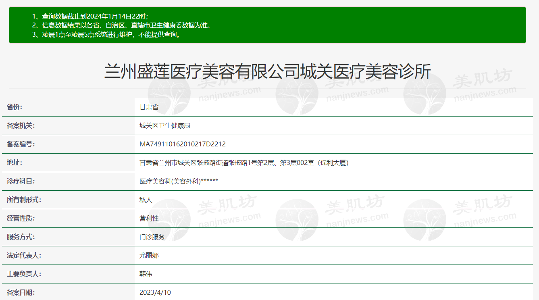Click the 私人 ownership value
This screenshot has height=300, width=539.
(x=146, y=200)
